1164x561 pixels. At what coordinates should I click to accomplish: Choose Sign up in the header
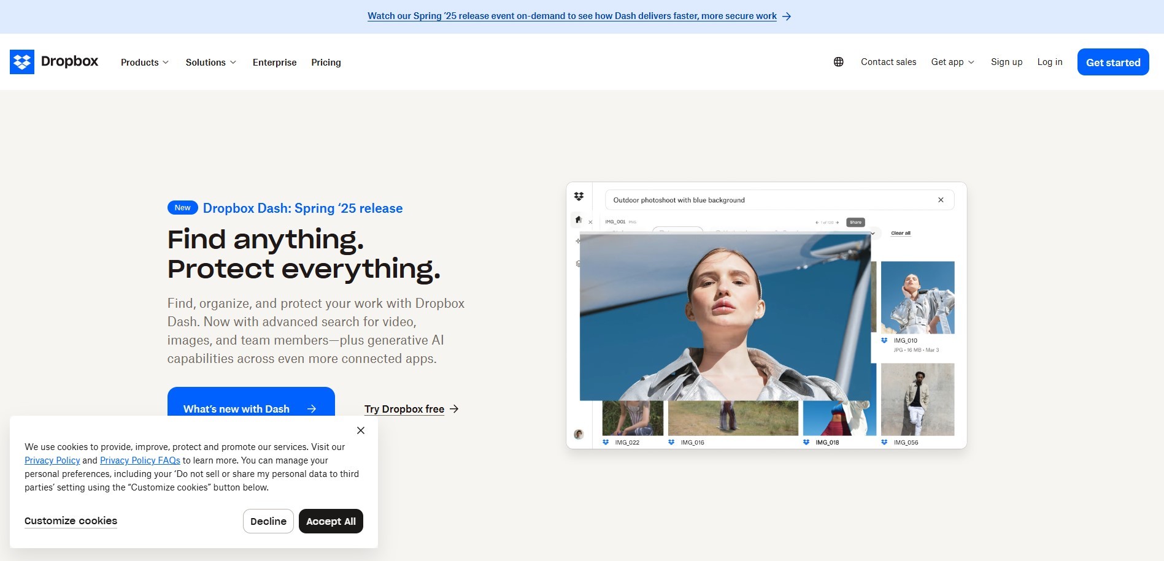click(1006, 62)
